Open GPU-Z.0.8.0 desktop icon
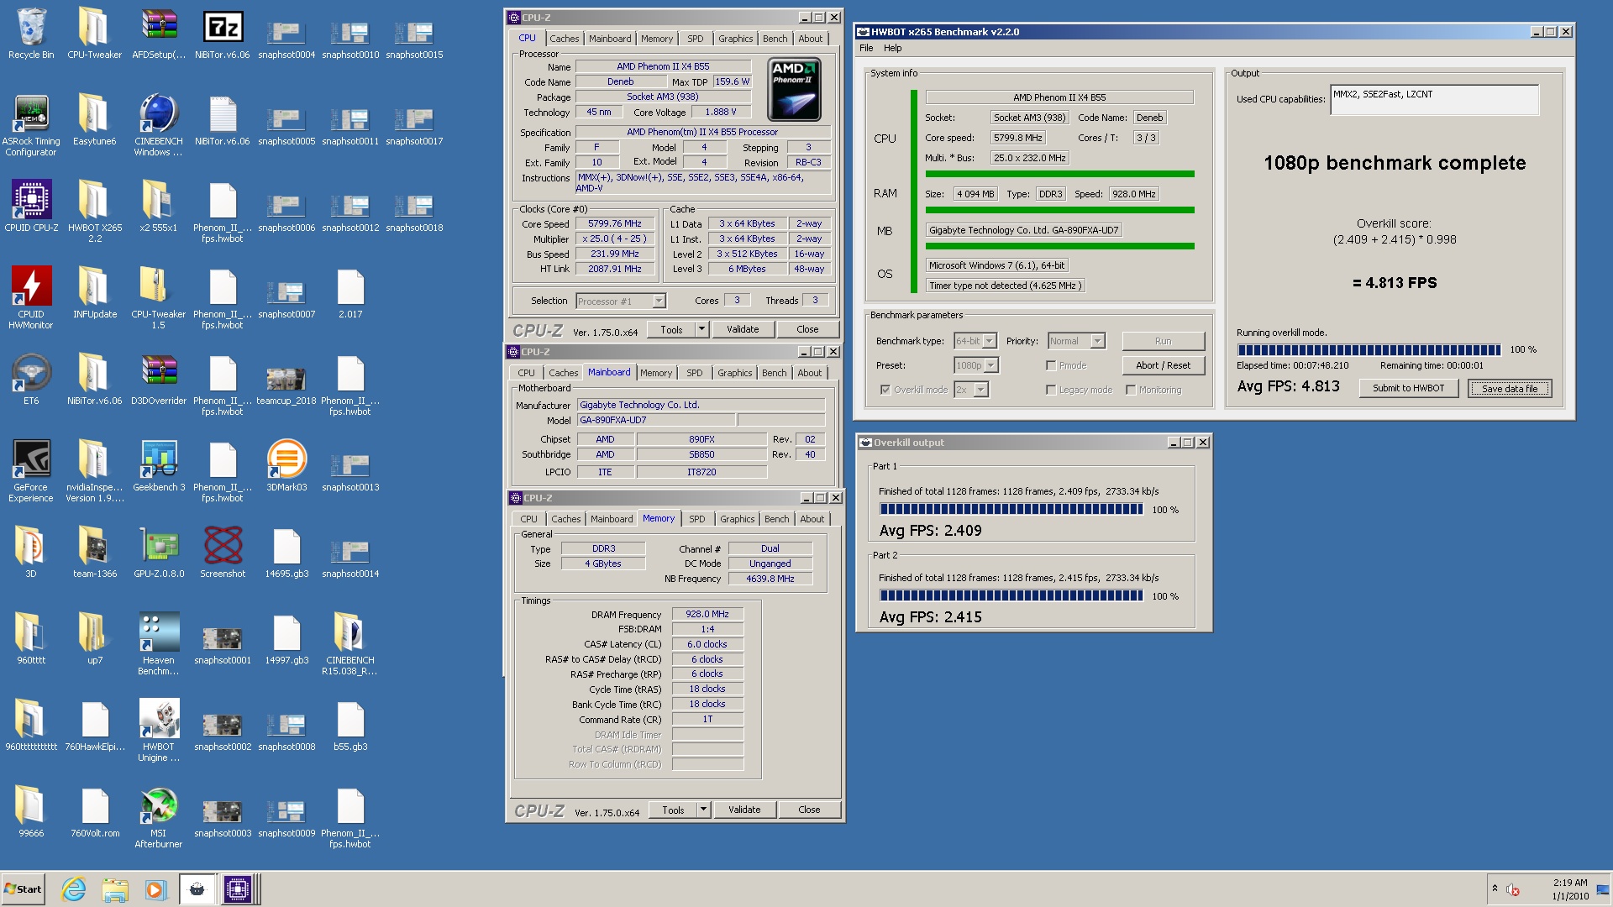 coord(159,552)
